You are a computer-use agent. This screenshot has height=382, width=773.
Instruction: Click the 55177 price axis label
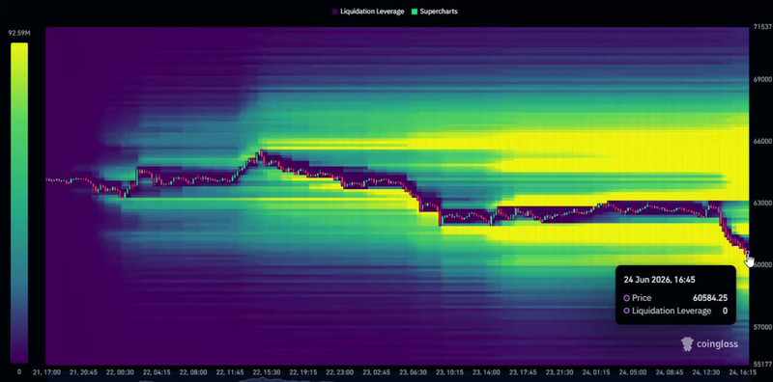point(762,365)
